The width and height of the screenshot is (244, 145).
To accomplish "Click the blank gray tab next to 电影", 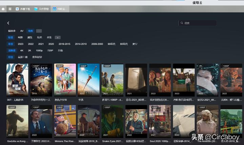I will click(39, 31).
